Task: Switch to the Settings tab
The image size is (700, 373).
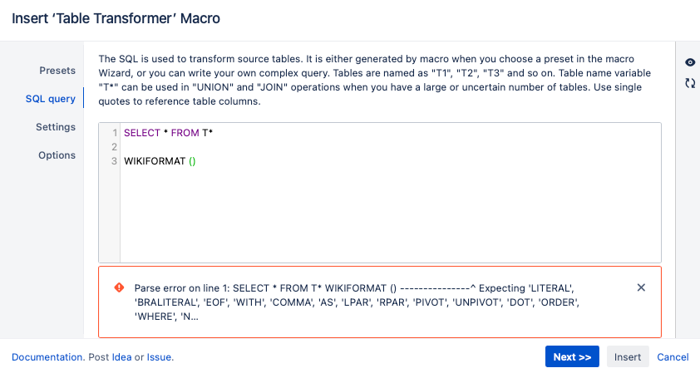Action: point(56,127)
